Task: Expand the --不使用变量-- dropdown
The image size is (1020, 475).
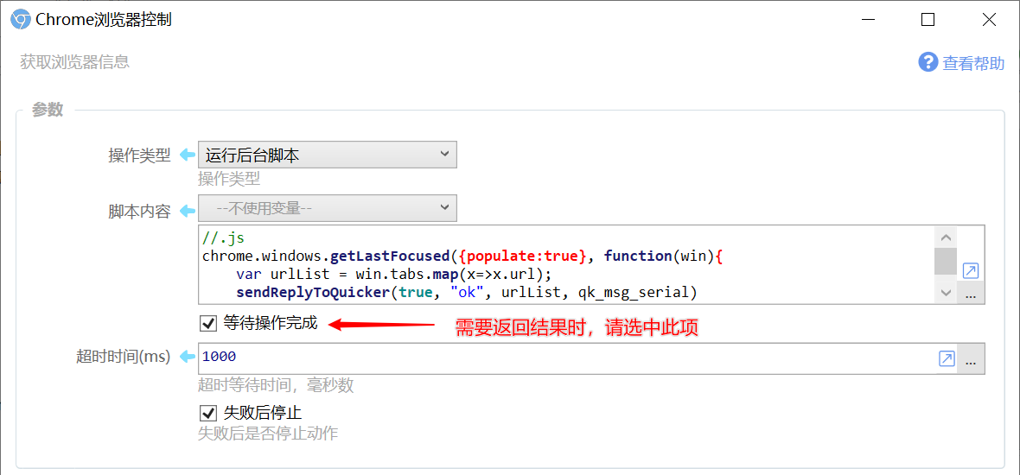Action: tap(328, 208)
